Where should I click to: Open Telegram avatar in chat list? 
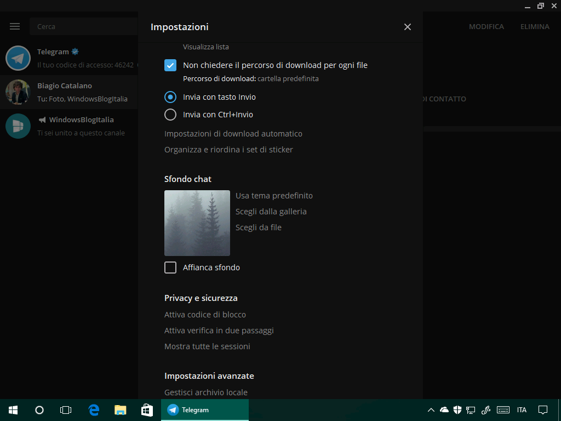(18, 58)
